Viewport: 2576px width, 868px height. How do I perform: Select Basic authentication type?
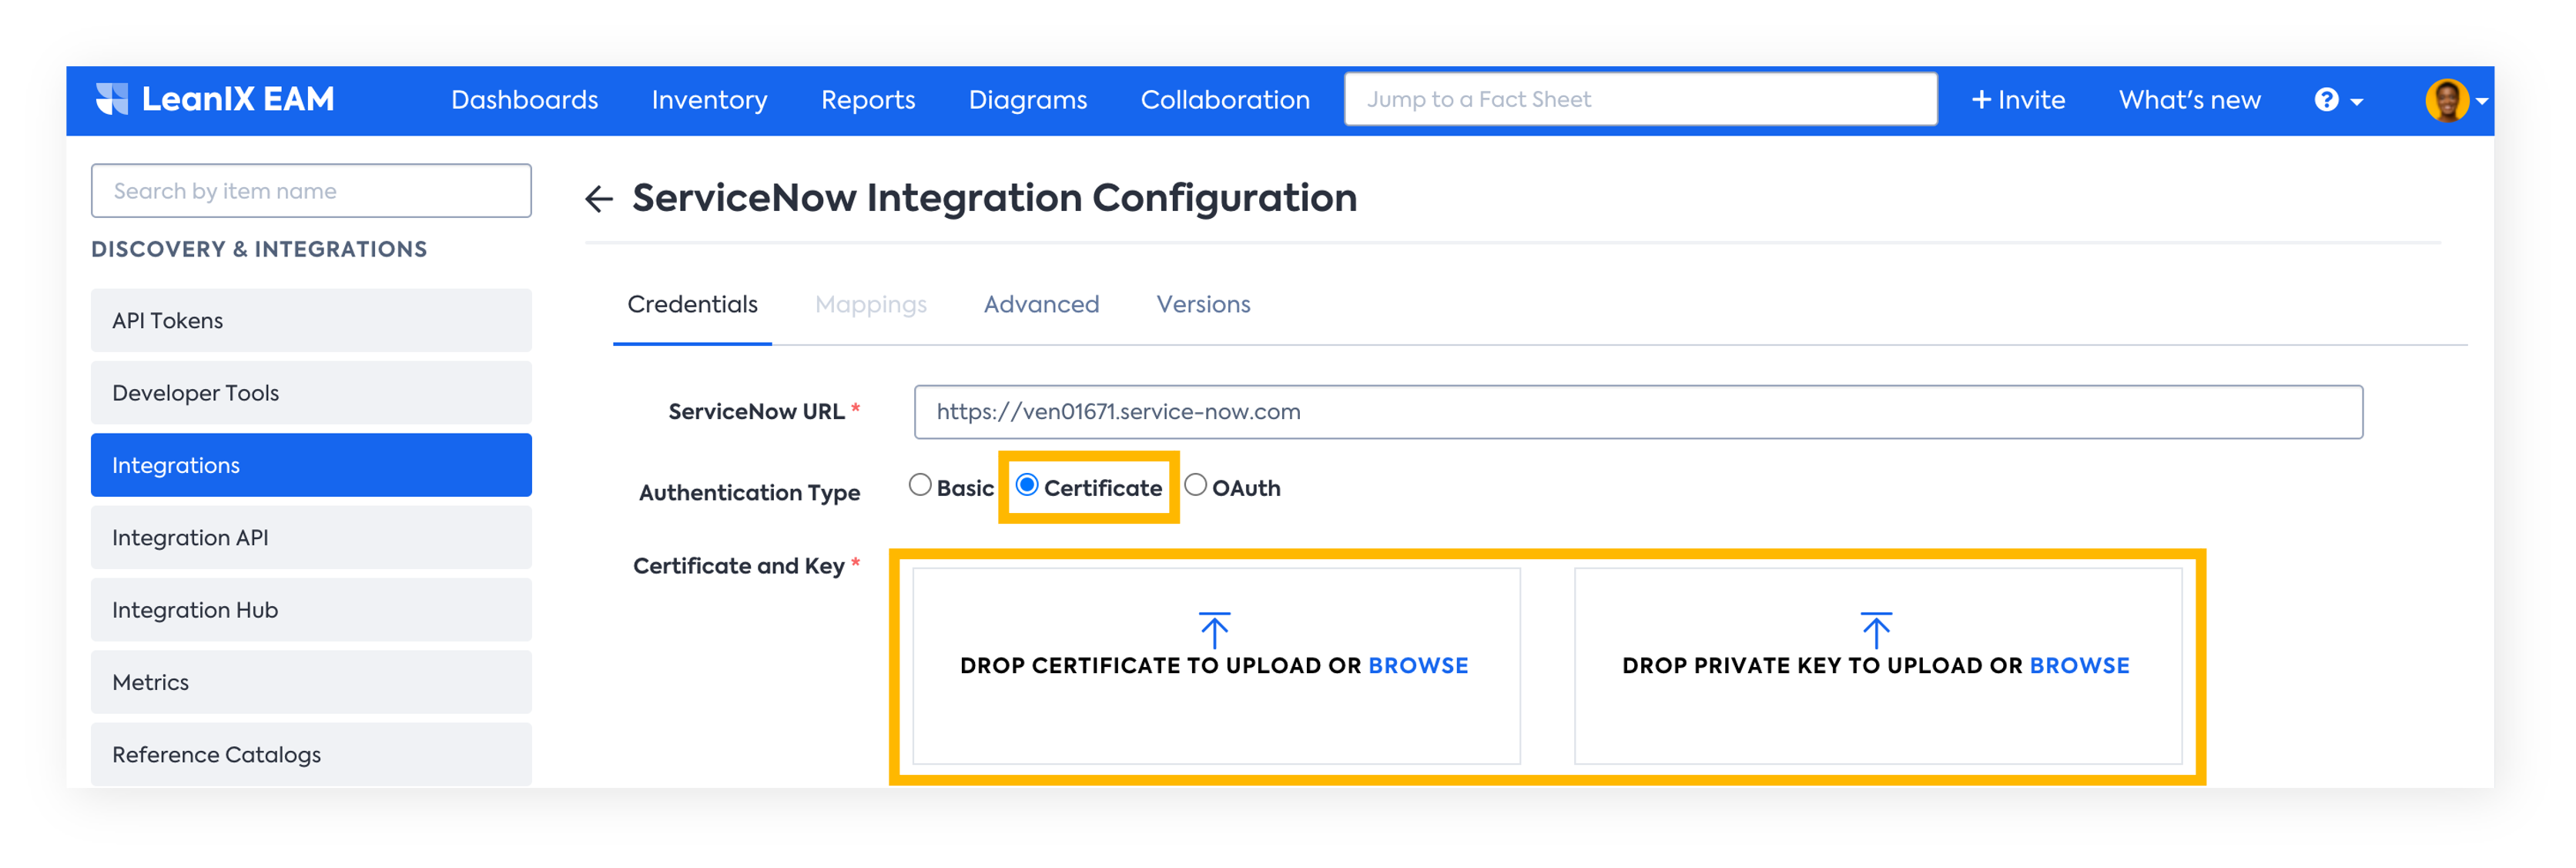920,485
